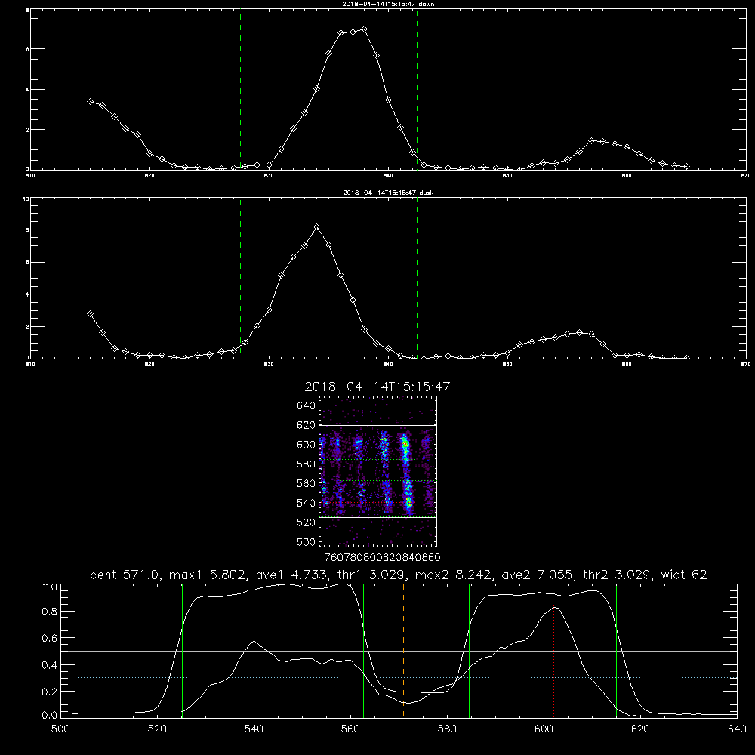This screenshot has height=755, width=755.
Task: Click the x-axis label 620 on bottom plot
Action: [x=640, y=729]
